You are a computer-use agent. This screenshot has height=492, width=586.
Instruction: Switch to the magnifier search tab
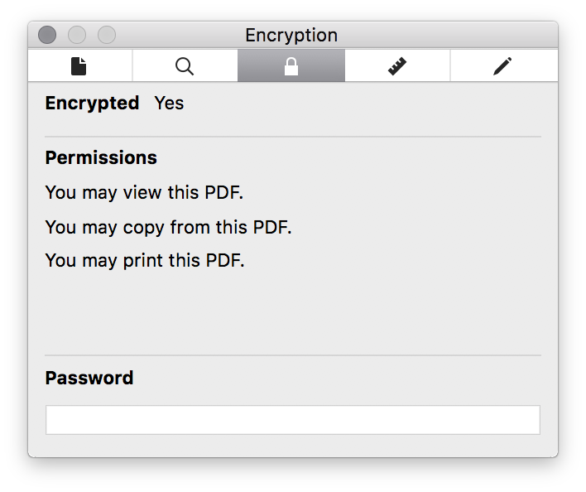(185, 66)
